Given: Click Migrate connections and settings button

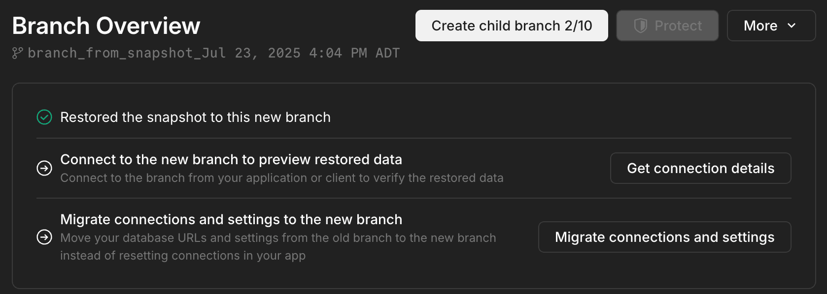Looking at the screenshot, I should [x=664, y=237].
